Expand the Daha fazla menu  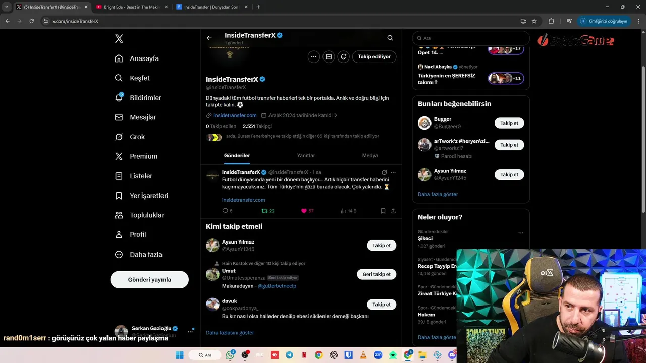pos(138,255)
